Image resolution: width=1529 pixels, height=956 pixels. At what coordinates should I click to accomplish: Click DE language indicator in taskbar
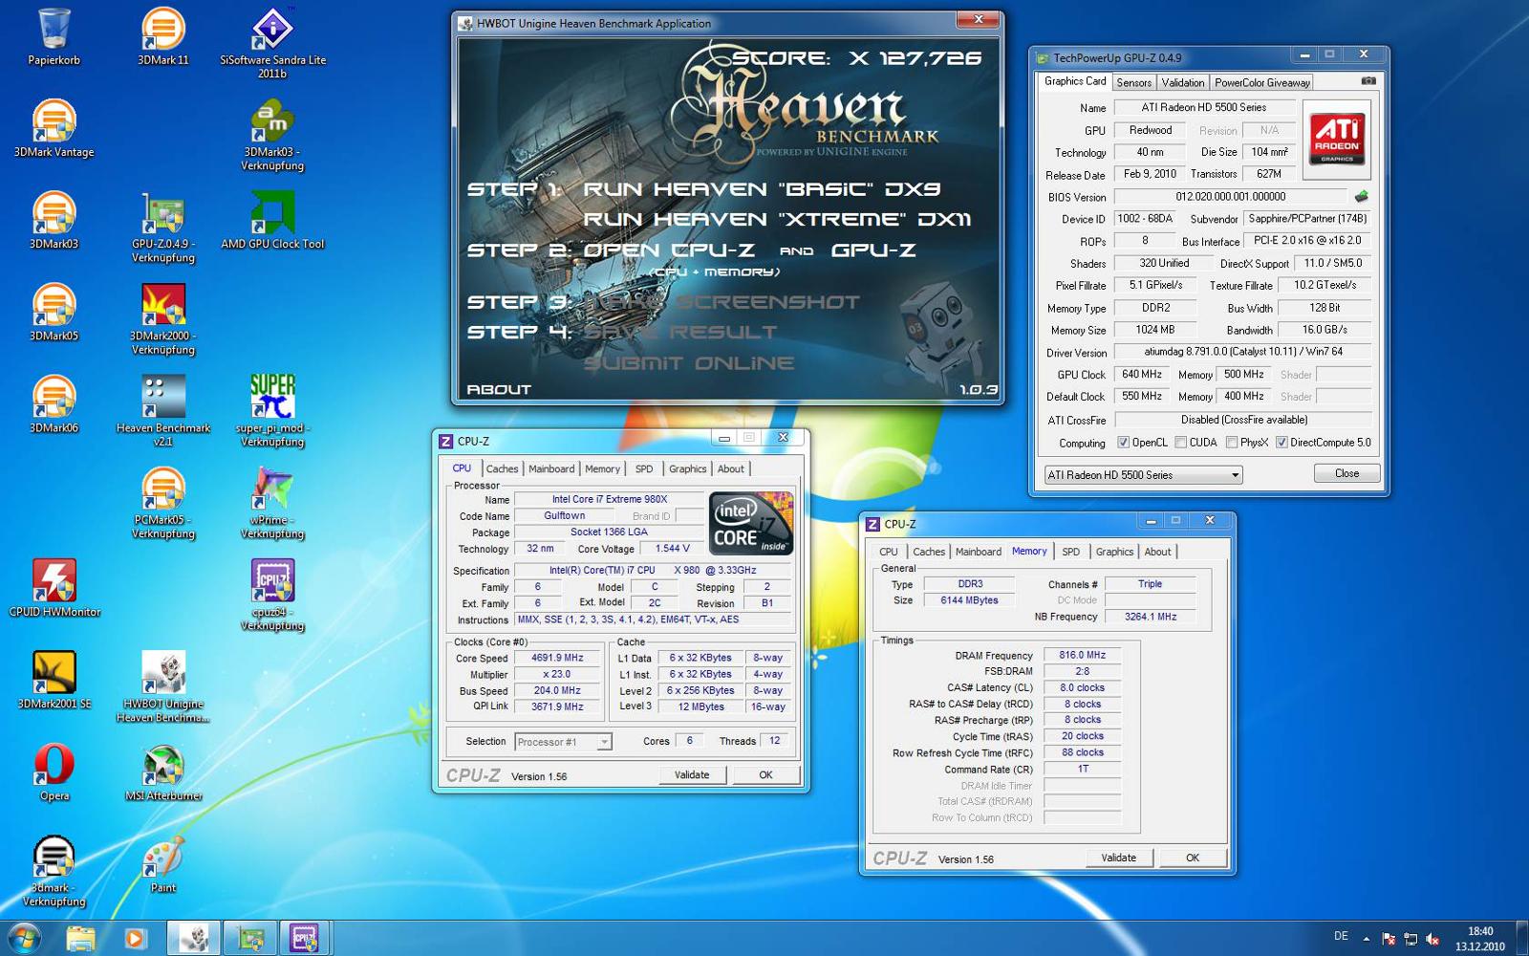point(1341,936)
